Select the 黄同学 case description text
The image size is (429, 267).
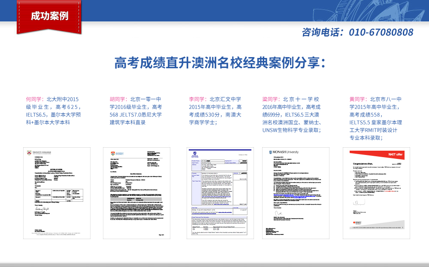(x=376, y=118)
